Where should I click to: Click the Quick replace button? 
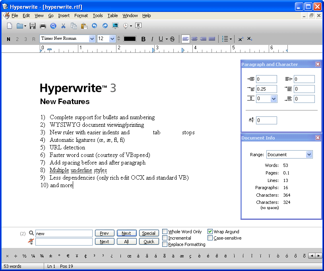149,242
